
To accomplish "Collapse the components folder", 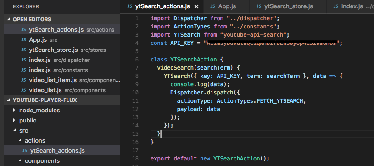I will coord(20,161).
